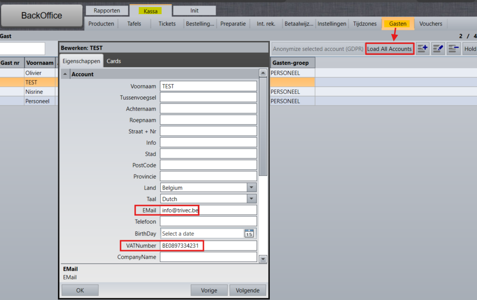Go to Tafels sub-tab
The width and height of the screenshot is (477, 300).
pos(134,24)
